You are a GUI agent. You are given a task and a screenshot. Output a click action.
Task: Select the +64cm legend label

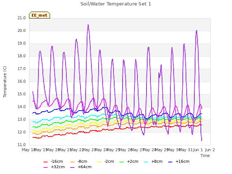click(x=84, y=167)
